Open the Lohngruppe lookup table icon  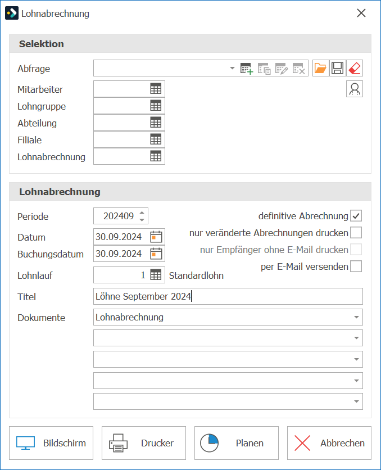pyautogui.click(x=156, y=106)
